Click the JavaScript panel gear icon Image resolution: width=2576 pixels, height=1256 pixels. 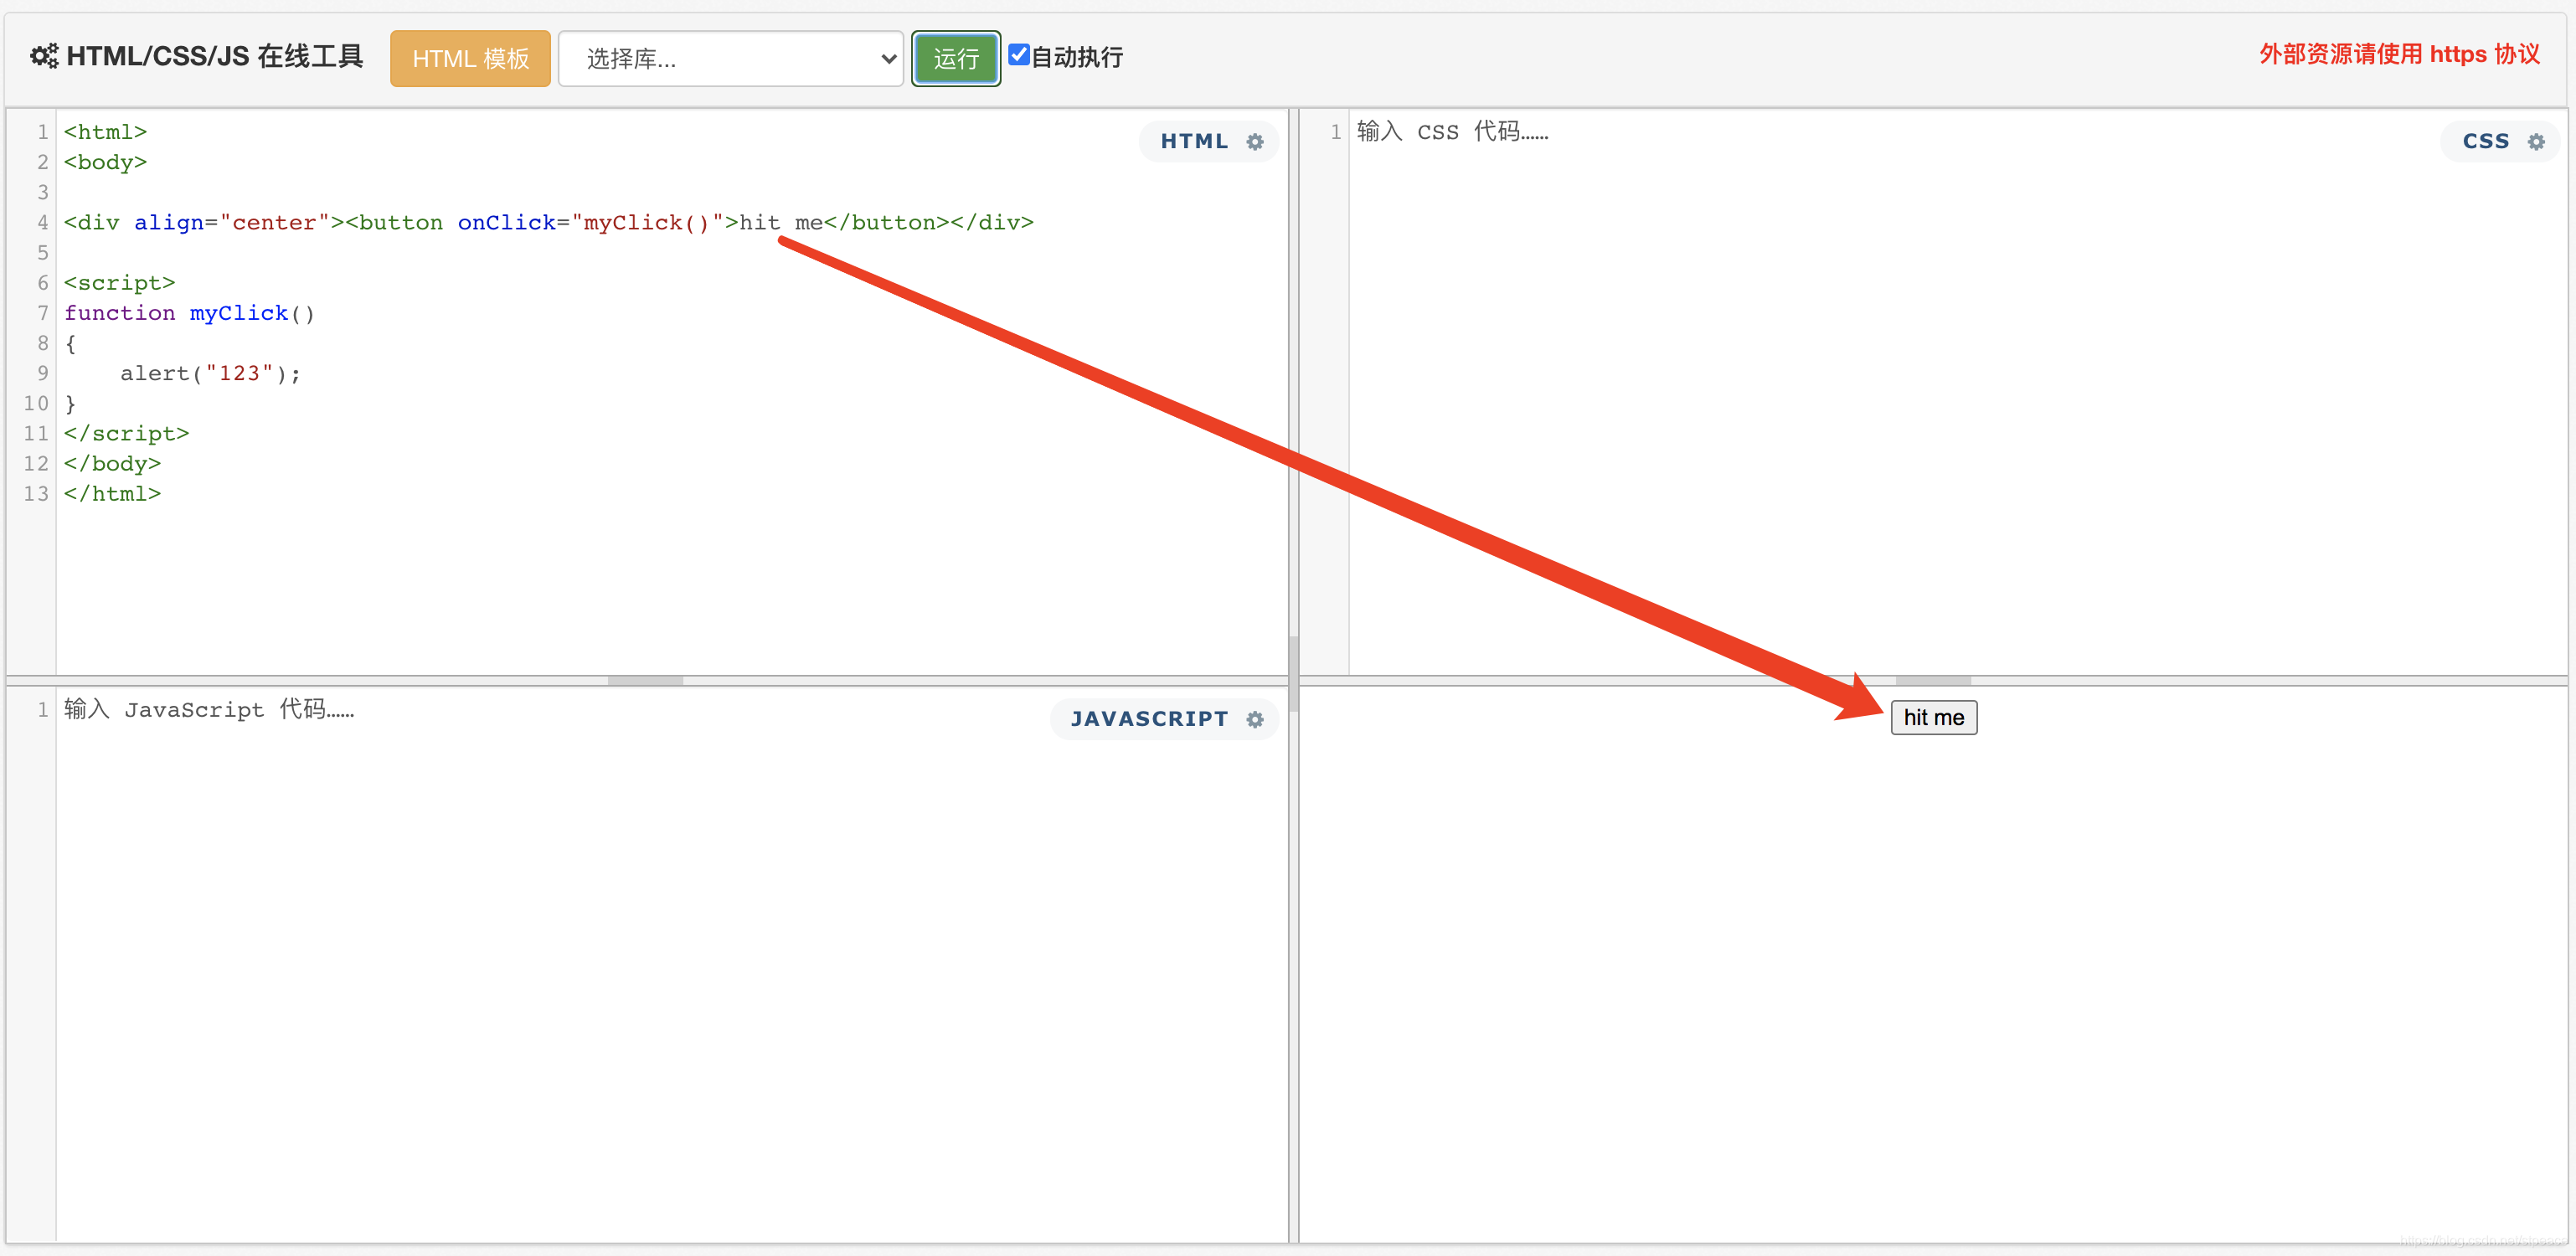[x=1255, y=720]
